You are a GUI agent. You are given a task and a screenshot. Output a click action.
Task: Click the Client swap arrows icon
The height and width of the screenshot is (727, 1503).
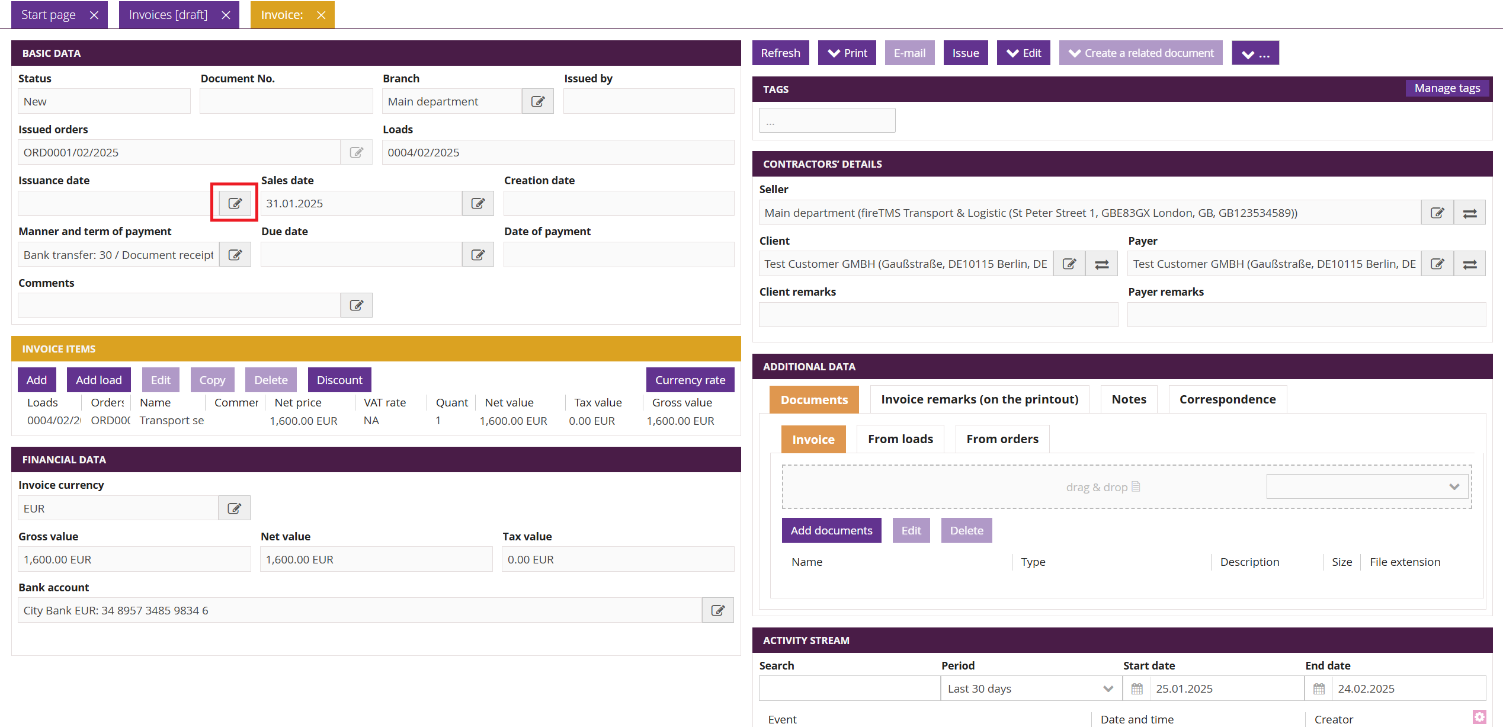1101,264
